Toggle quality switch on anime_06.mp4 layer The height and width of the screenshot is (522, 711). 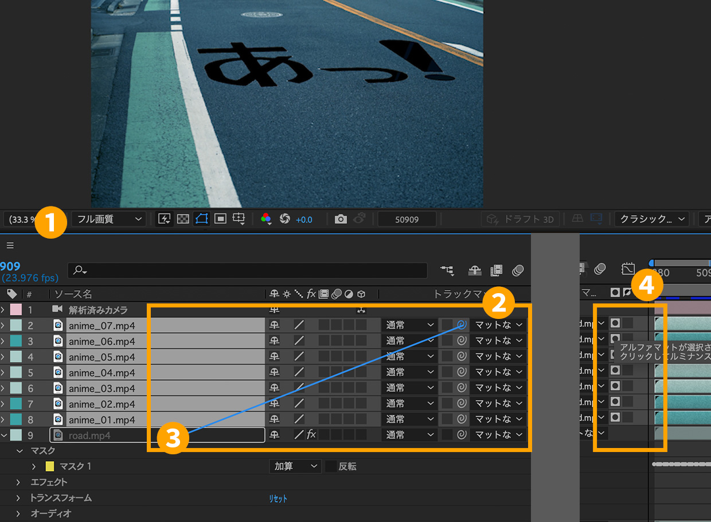pos(299,341)
